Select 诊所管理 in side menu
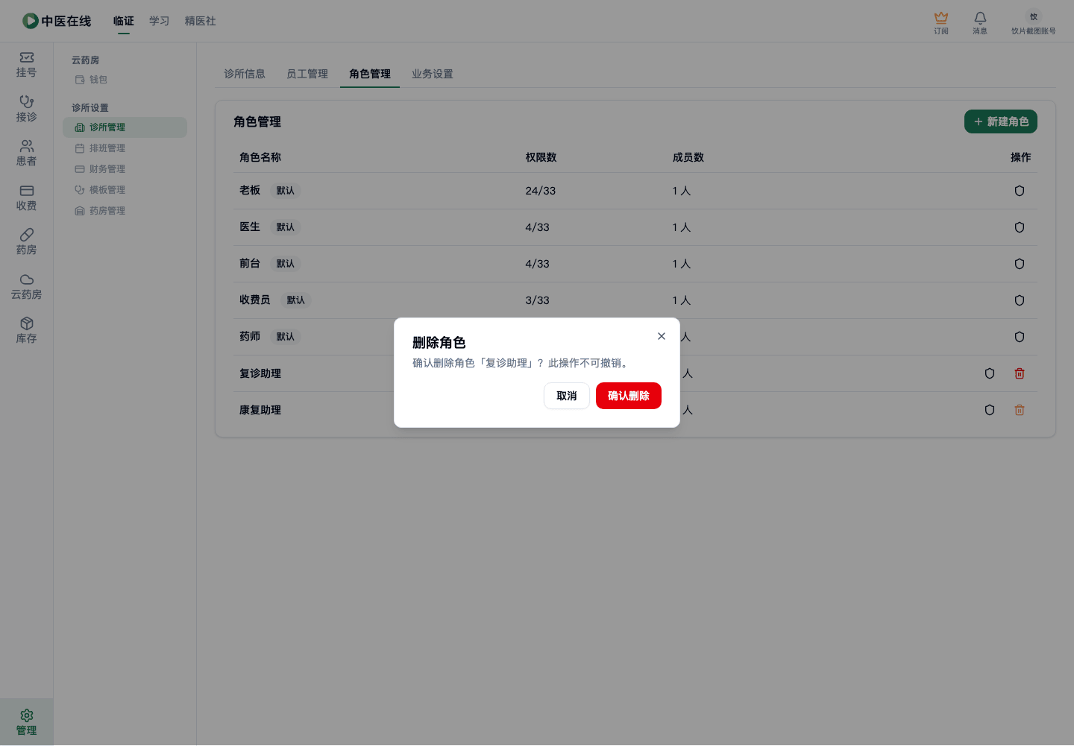Viewport: 1074px width, 746px height. pyautogui.click(x=125, y=127)
